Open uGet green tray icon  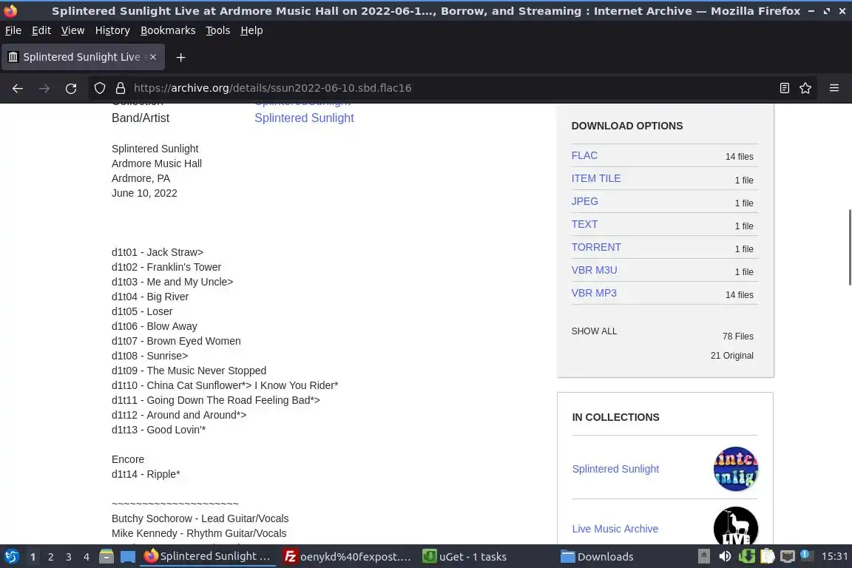(746, 557)
